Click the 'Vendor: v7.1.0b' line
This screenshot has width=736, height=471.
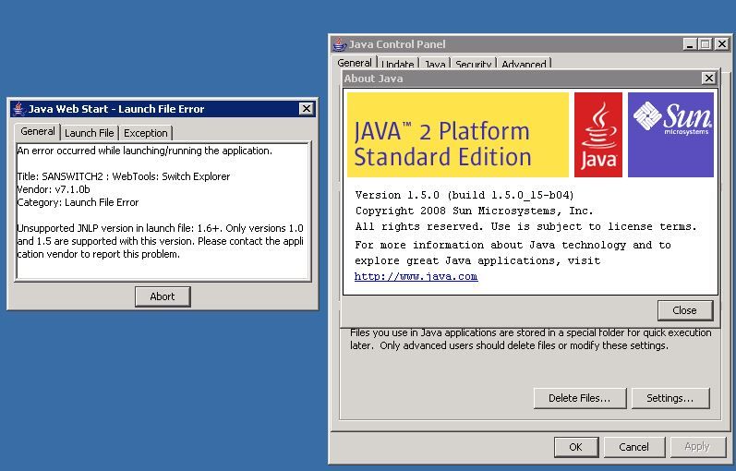pyautogui.click(x=54, y=189)
